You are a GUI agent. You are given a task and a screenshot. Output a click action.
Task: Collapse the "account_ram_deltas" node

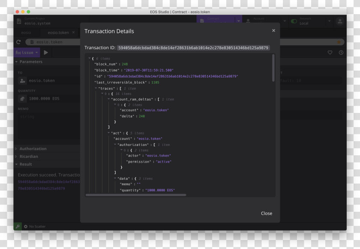click(108, 99)
